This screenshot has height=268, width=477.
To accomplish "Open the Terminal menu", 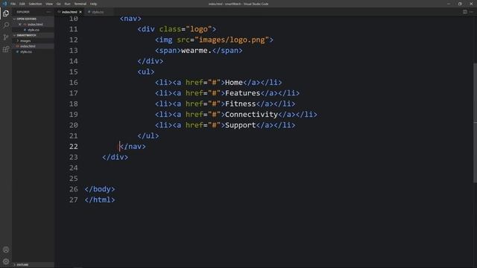I will point(80,4).
